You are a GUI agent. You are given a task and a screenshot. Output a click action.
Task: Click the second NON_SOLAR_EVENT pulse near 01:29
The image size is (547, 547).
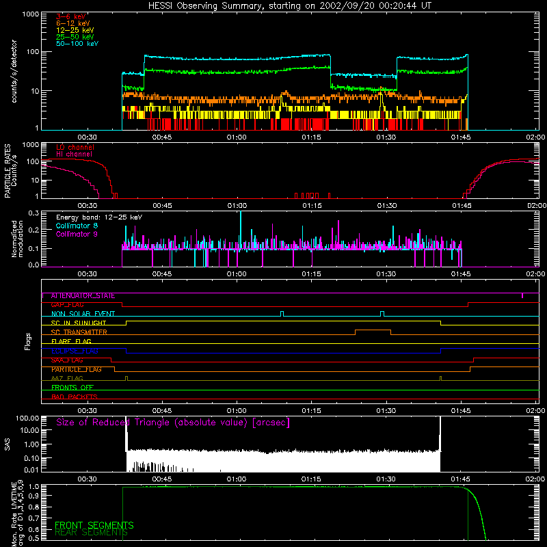click(382, 313)
